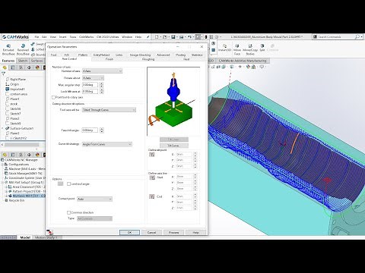The image size is (365, 273).
Task: Open the Contact point dropdown
Action: point(94,199)
